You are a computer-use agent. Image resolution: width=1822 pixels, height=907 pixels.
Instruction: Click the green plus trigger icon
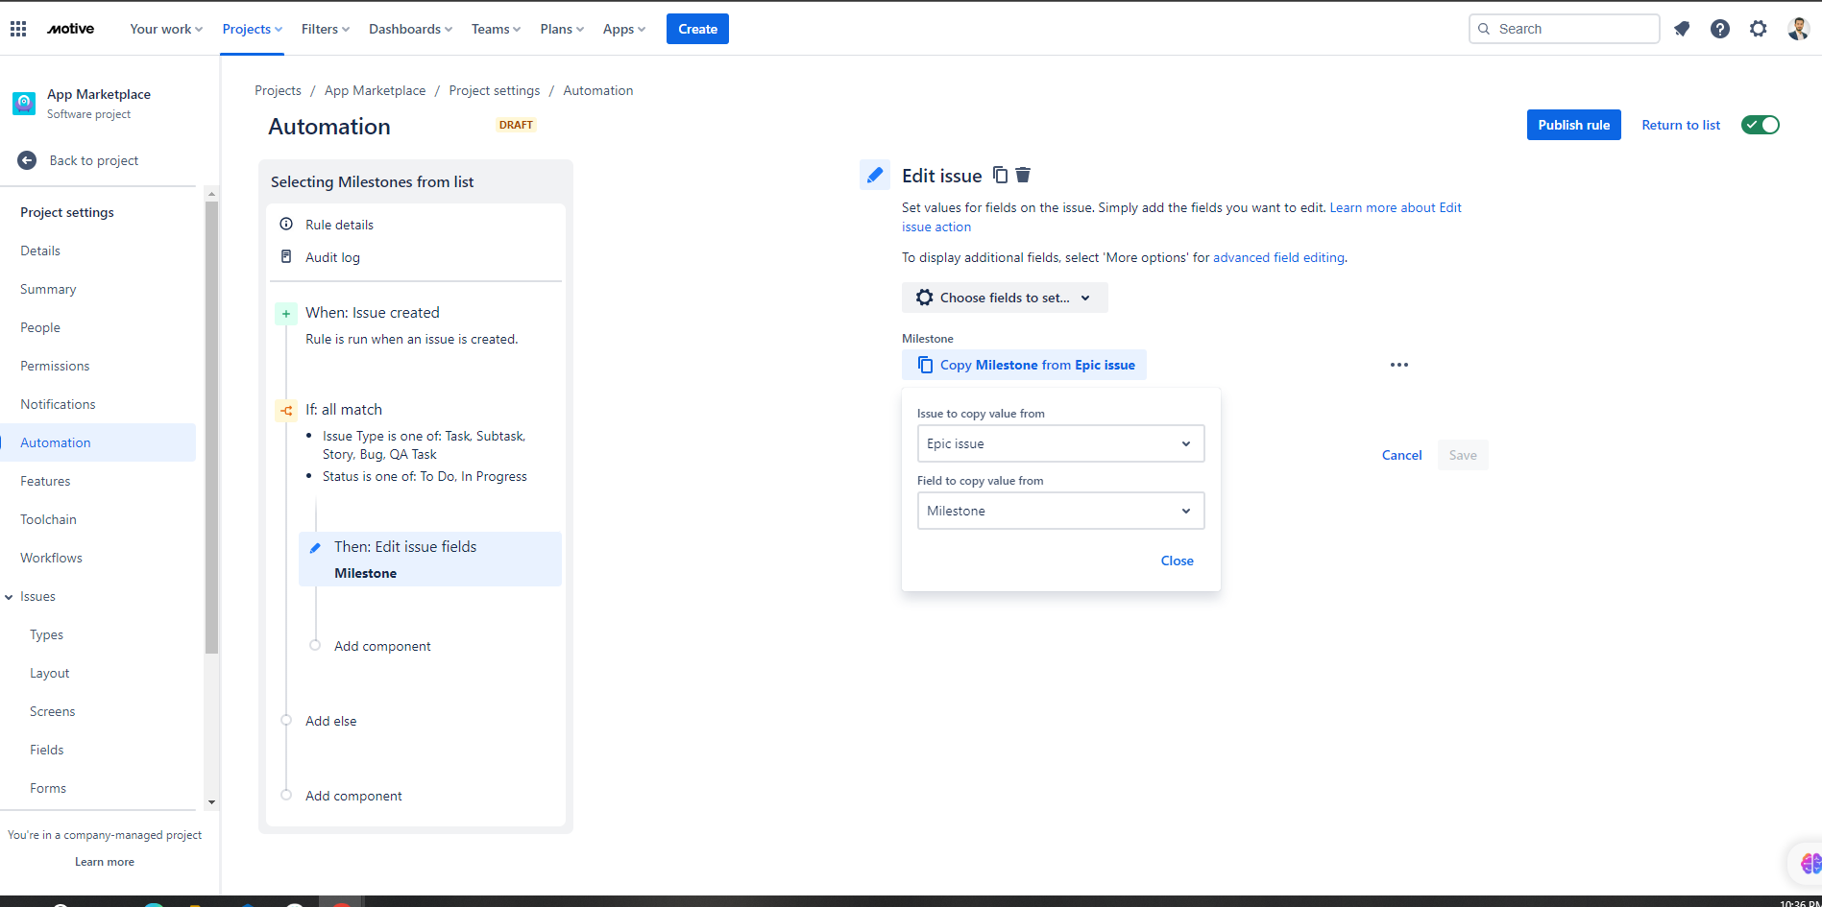coord(286,313)
